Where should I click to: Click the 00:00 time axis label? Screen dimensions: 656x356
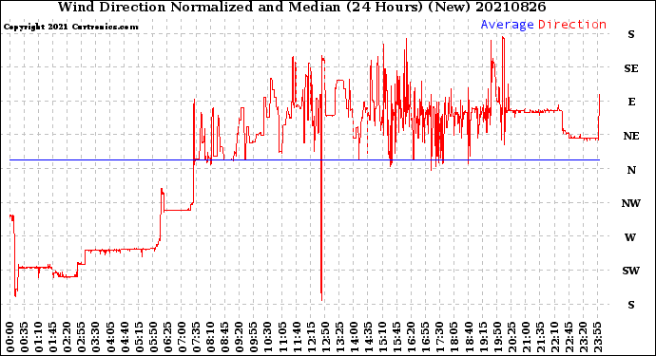tap(10, 337)
